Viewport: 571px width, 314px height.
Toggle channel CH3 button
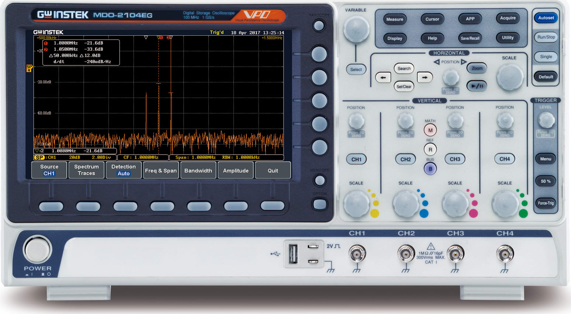coord(455,159)
